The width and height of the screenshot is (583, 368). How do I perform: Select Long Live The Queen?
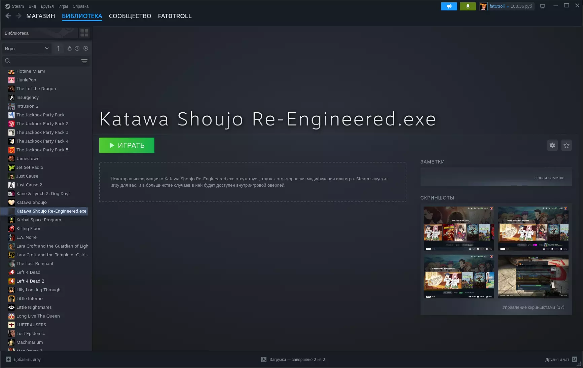click(38, 316)
